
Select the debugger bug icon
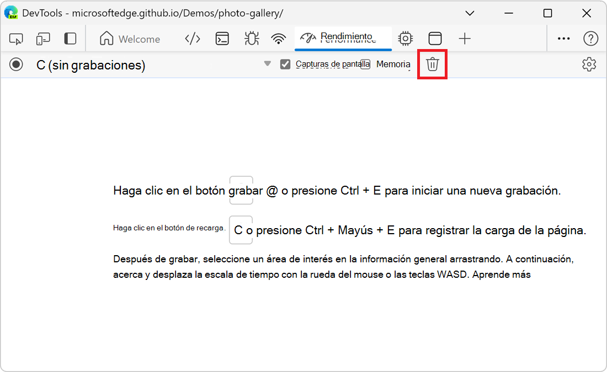pyautogui.click(x=251, y=39)
